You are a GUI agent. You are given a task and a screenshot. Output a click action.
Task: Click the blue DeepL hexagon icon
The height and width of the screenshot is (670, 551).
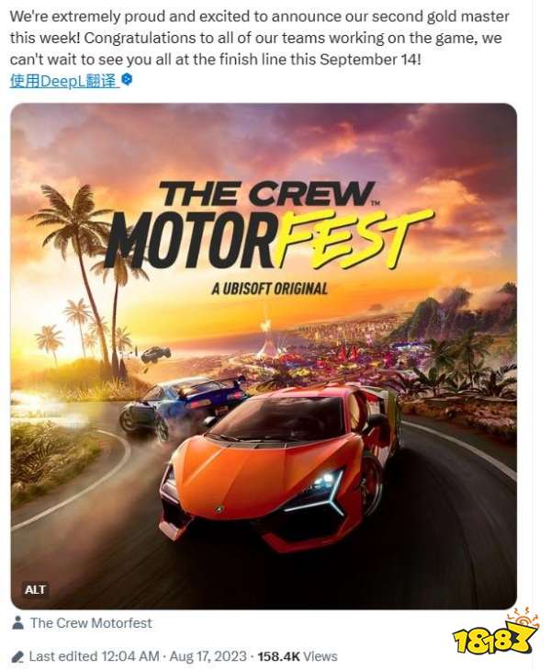[127, 79]
